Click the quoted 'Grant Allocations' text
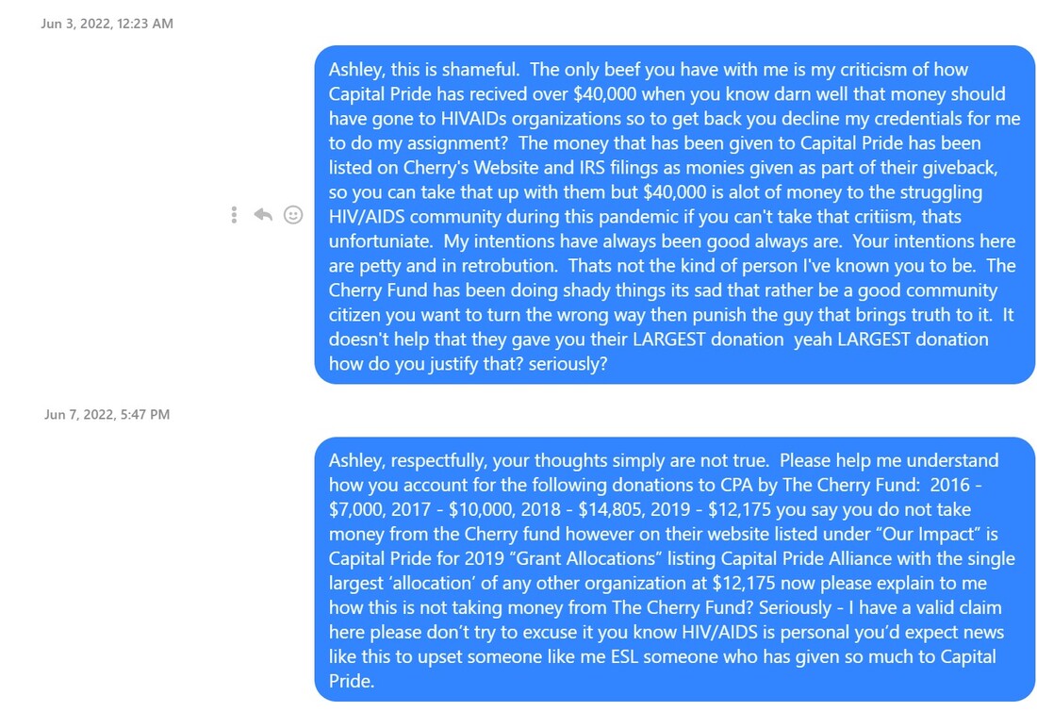Screen dimensions: 1037x712 pos(585,558)
